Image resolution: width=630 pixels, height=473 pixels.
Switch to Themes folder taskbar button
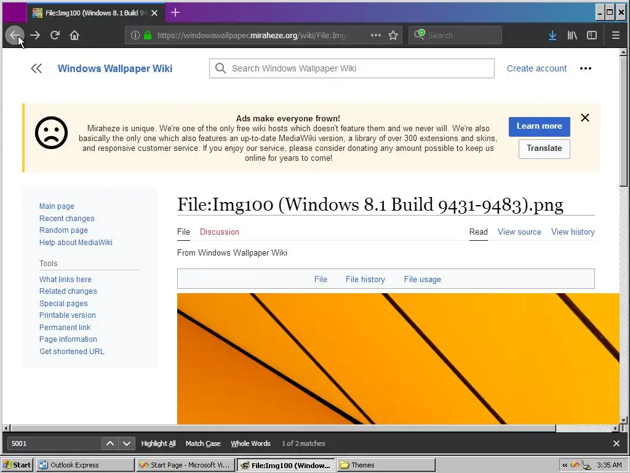point(386,465)
